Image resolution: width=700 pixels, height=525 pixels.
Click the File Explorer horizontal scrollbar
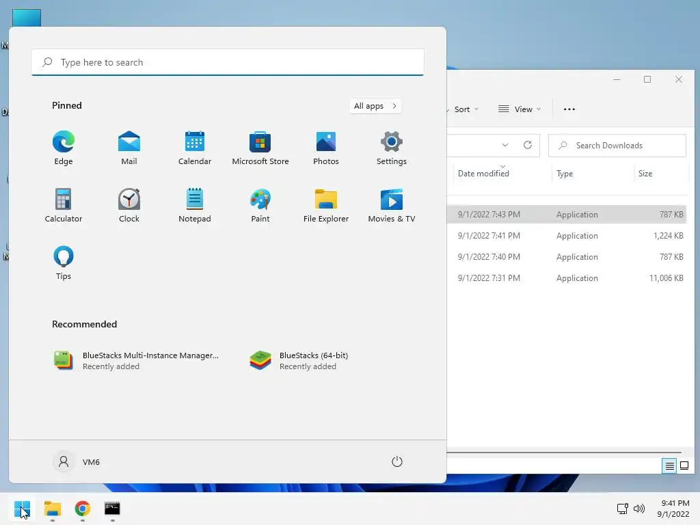click(x=564, y=453)
